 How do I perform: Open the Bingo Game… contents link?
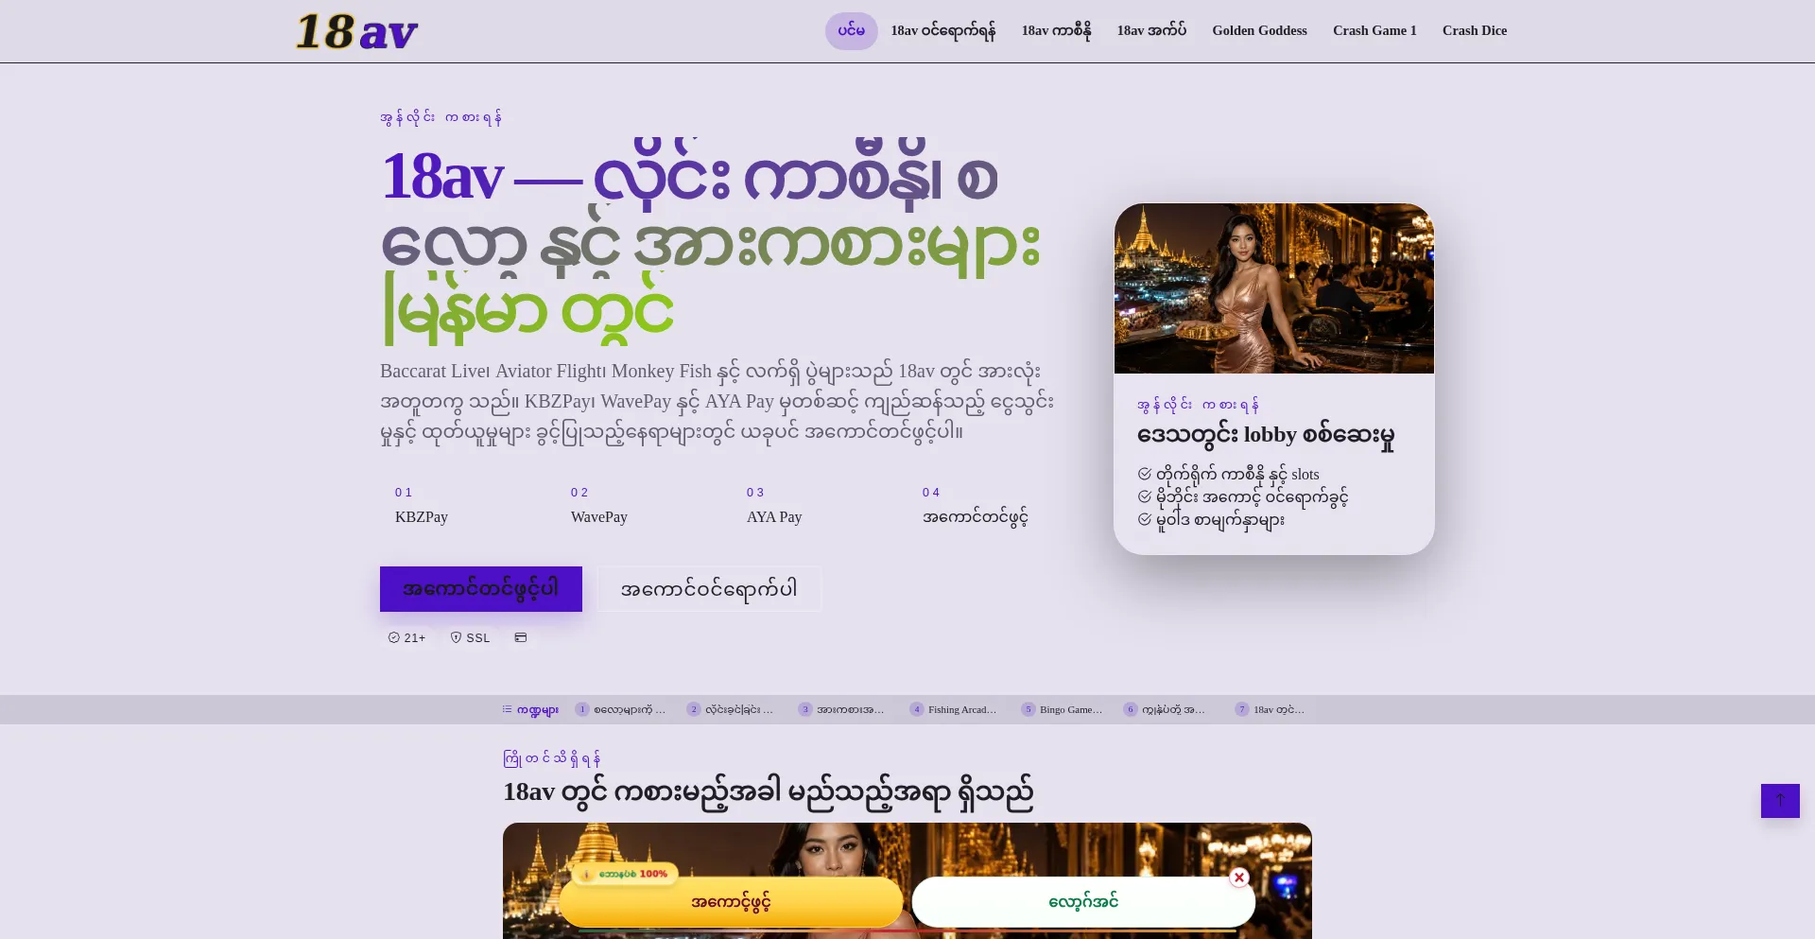pos(1063,709)
